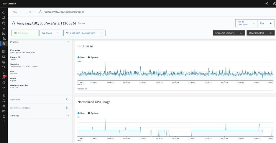Open the Stack dropdown
Image resolution: width=276 pixels, height=143 pixels.
[51, 33]
